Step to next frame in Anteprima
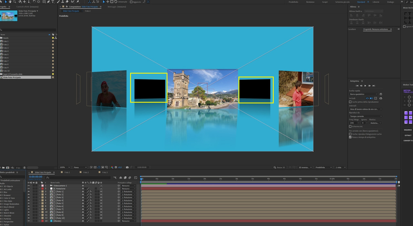This screenshot has height=226, width=413. point(369,86)
